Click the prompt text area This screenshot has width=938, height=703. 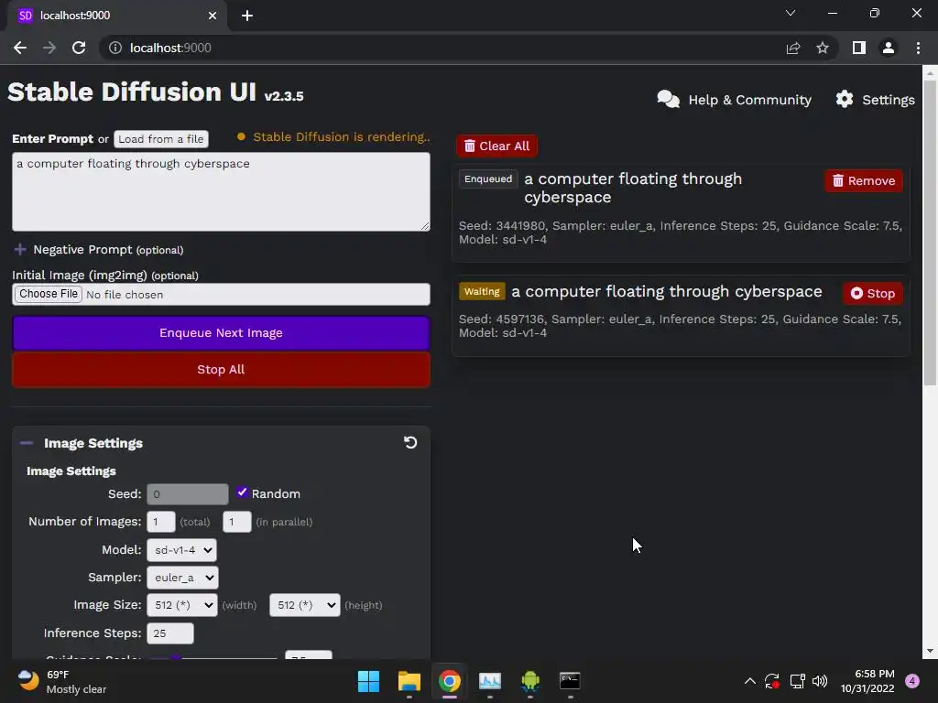point(221,192)
